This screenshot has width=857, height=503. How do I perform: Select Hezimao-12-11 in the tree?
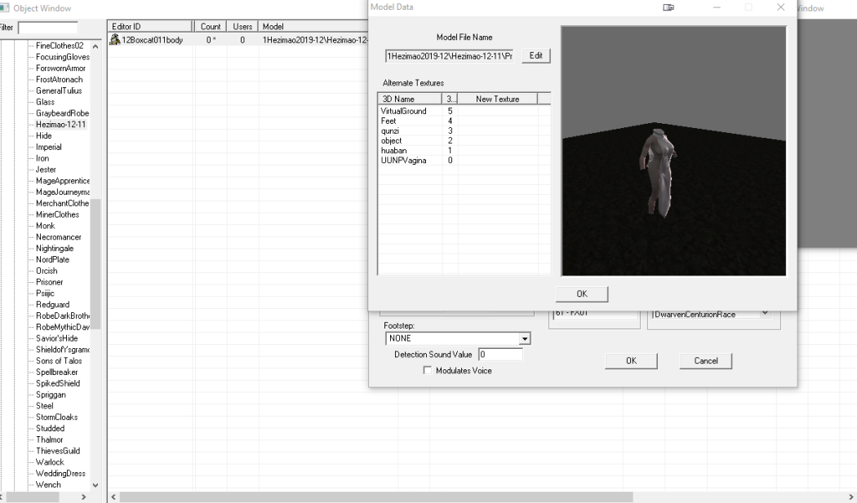(x=60, y=125)
